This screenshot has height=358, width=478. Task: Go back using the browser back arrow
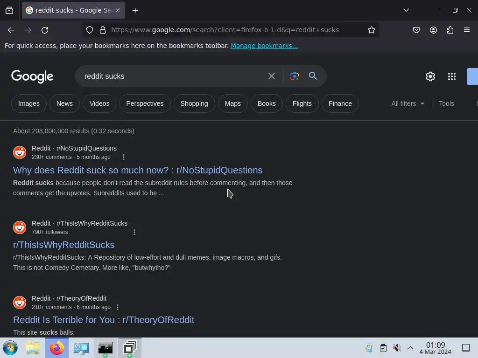[x=11, y=30]
